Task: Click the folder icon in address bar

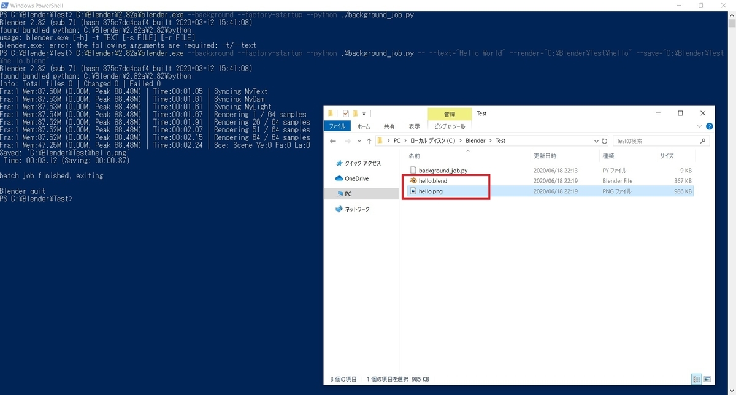Action: [x=381, y=140]
